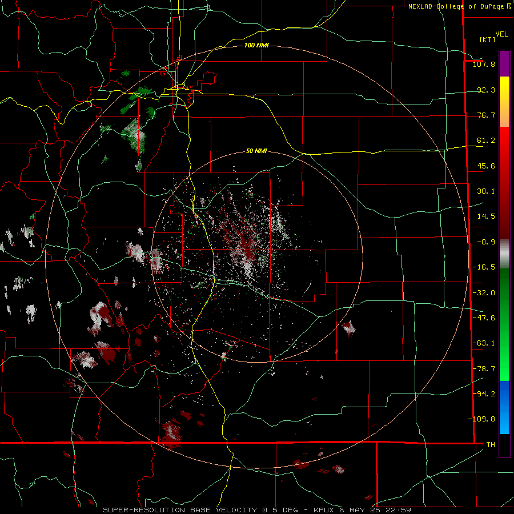Image resolution: width=514 pixels, height=514 pixels.
Task: Click the 61.2 legend value
Action: (486, 140)
